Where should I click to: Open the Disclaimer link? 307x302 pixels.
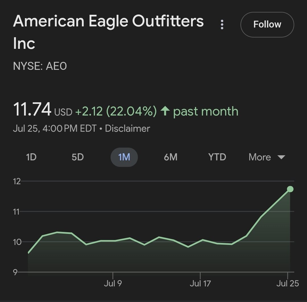pyautogui.click(x=127, y=129)
